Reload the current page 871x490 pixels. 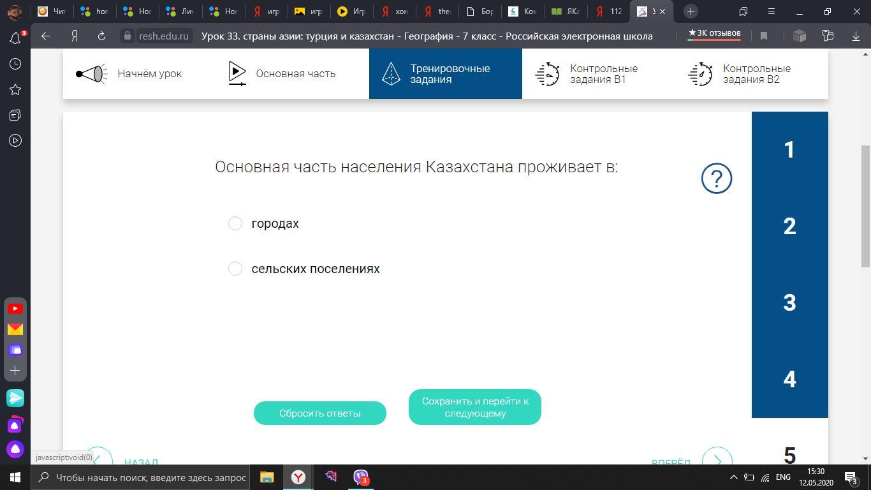[101, 36]
